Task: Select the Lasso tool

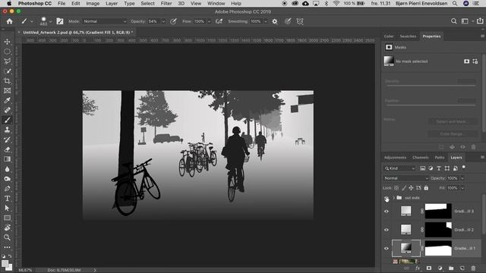Action: (7, 61)
